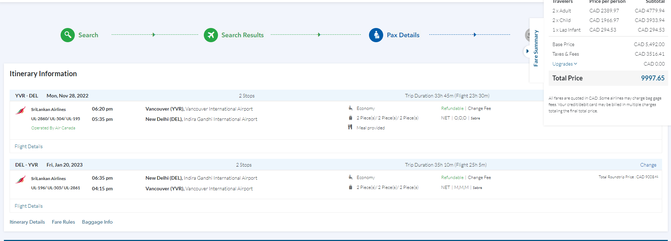This screenshot has width=671, height=241.
Task: Click Change Fee on outbound flight
Action: tap(479, 108)
